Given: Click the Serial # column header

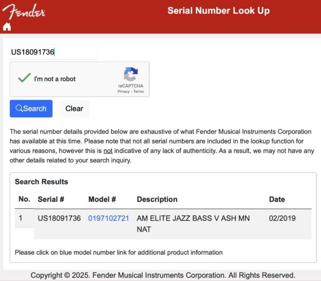Looking at the screenshot, I should tap(51, 199).
